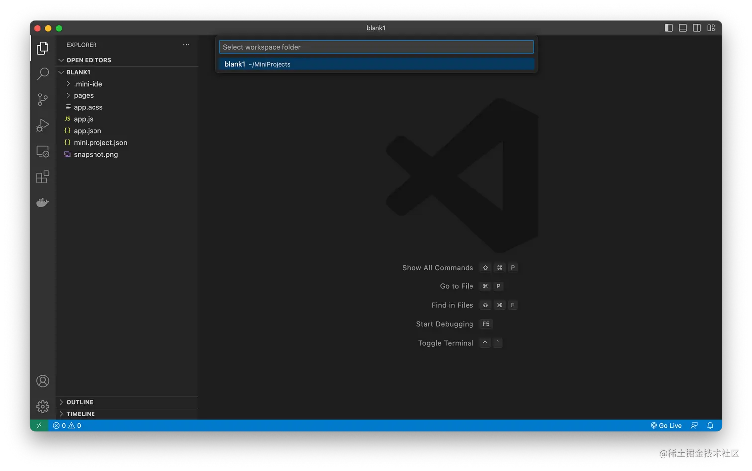This screenshot has height=471, width=752.
Task: Expand the TIMELINE section
Action: click(x=128, y=414)
